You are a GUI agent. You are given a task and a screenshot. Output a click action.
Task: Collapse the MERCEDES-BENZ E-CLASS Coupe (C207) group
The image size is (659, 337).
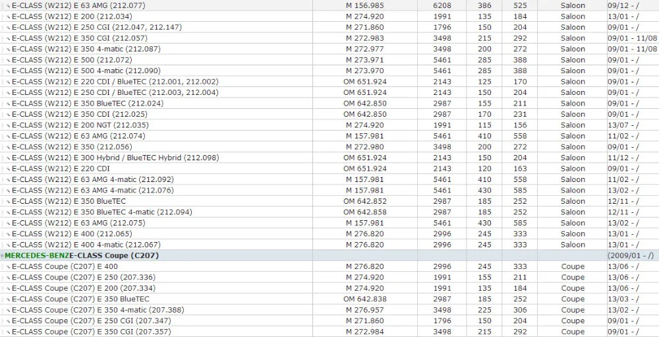click(3, 256)
